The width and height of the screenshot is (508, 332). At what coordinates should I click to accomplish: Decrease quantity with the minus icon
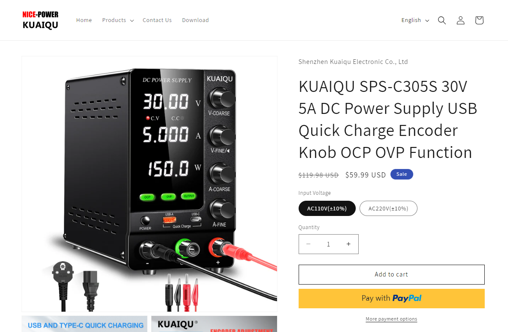coord(308,244)
